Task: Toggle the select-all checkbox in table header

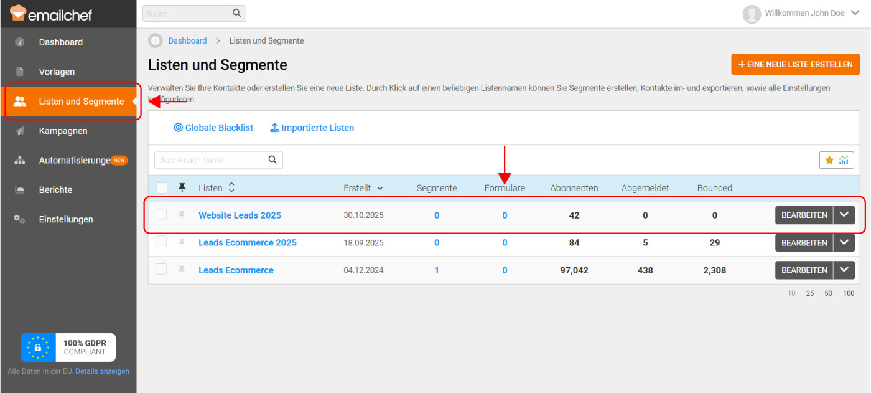Action: point(161,187)
